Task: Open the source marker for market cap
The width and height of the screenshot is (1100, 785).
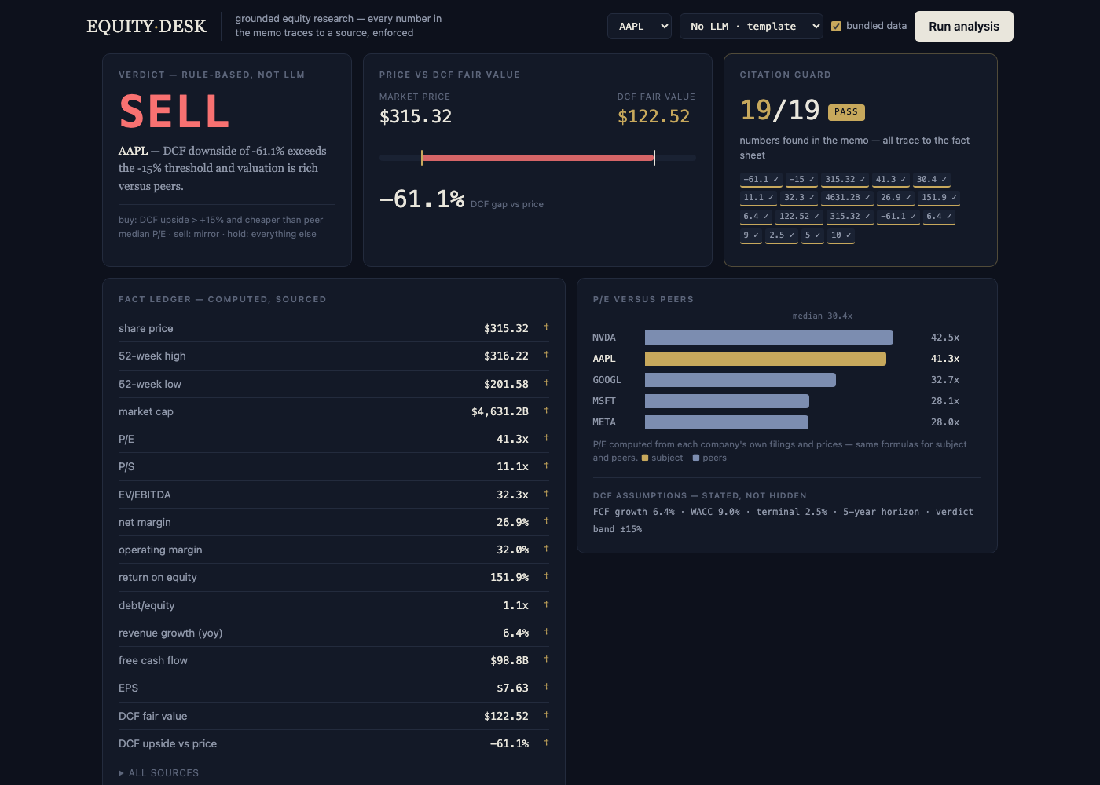Action: pyautogui.click(x=546, y=411)
